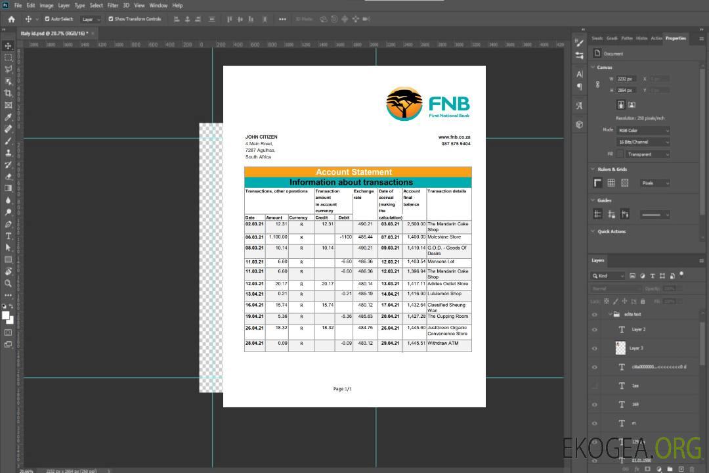Show the hidden 'tax' text layer

595,386
